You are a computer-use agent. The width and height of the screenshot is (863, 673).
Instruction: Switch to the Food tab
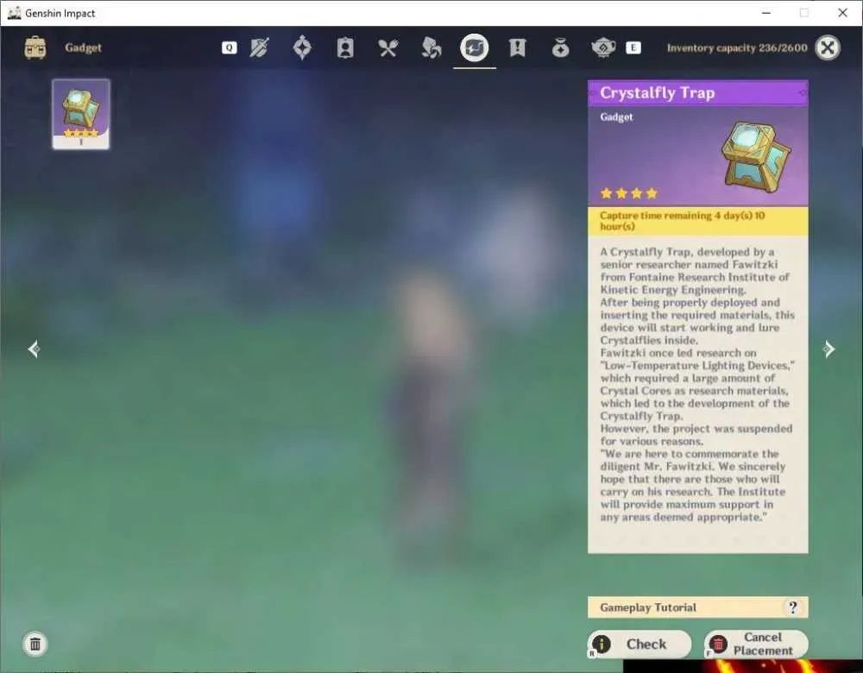(x=388, y=47)
